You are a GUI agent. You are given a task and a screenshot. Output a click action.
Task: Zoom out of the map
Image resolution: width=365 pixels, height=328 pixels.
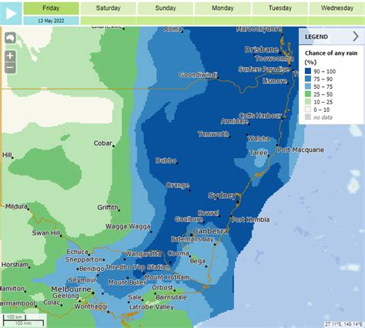coord(10,68)
